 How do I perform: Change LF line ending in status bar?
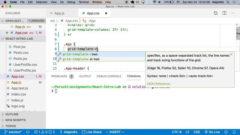click(187, 132)
